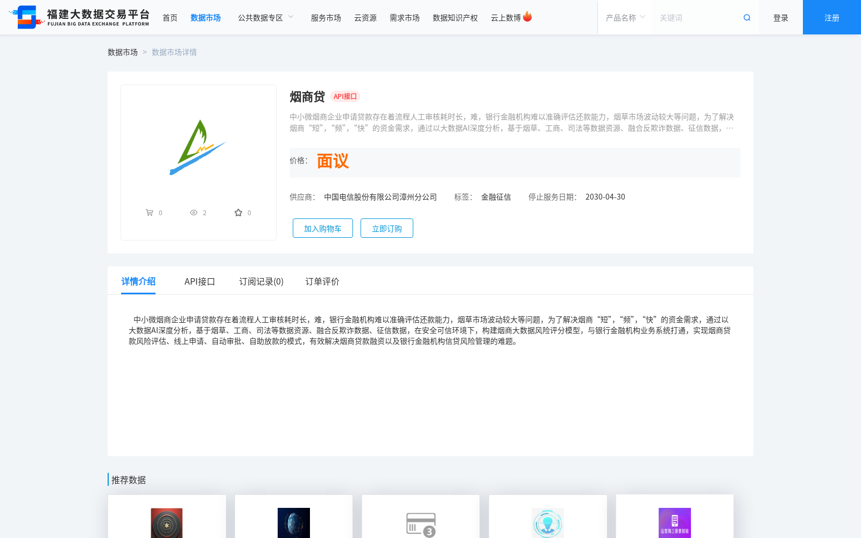Click the 面议 price text

pyautogui.click(x=333, y=161)
